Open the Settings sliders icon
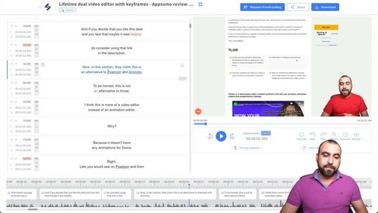 coord(356,136)
